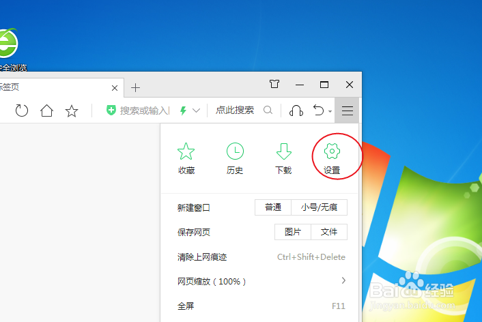Click the refresh page icon
This screenshot has height=322, width=482.
[22, 111]
